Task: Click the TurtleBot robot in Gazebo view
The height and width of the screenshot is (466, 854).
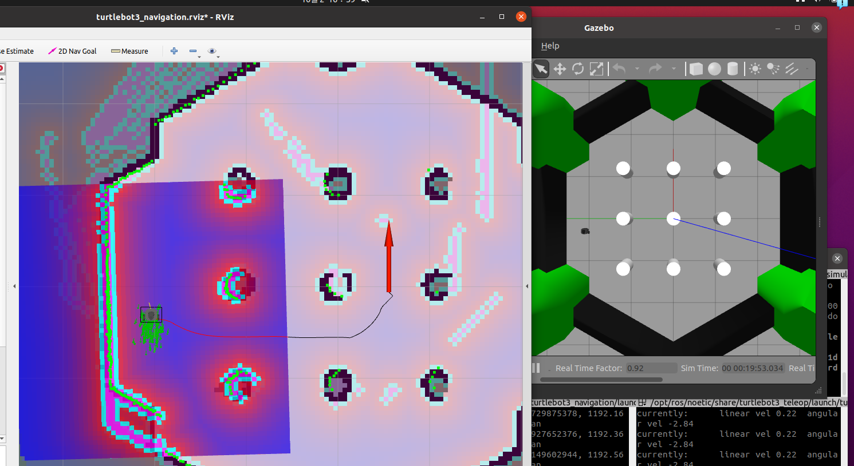Action: pos(585,231)
